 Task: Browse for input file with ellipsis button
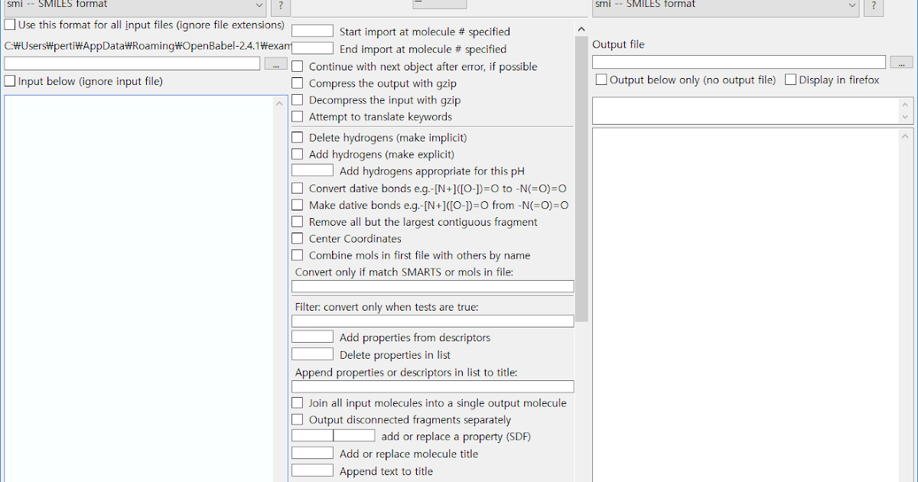tap(275, 64)
